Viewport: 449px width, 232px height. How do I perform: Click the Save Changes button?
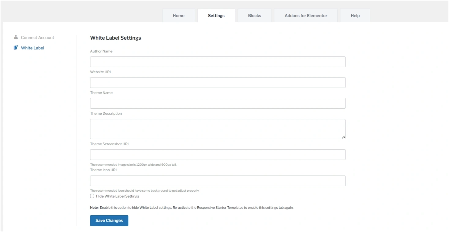point(109,220)
